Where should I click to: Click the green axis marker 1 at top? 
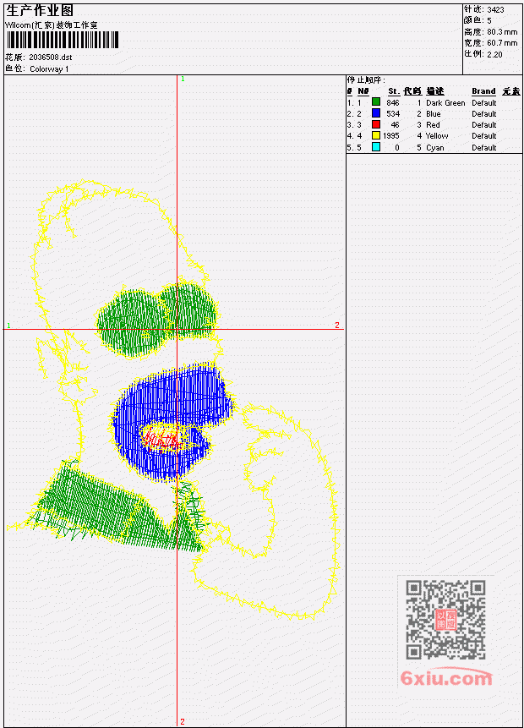183,79
